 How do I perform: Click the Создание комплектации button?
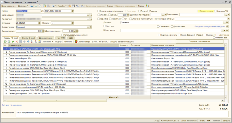point(199,41)
